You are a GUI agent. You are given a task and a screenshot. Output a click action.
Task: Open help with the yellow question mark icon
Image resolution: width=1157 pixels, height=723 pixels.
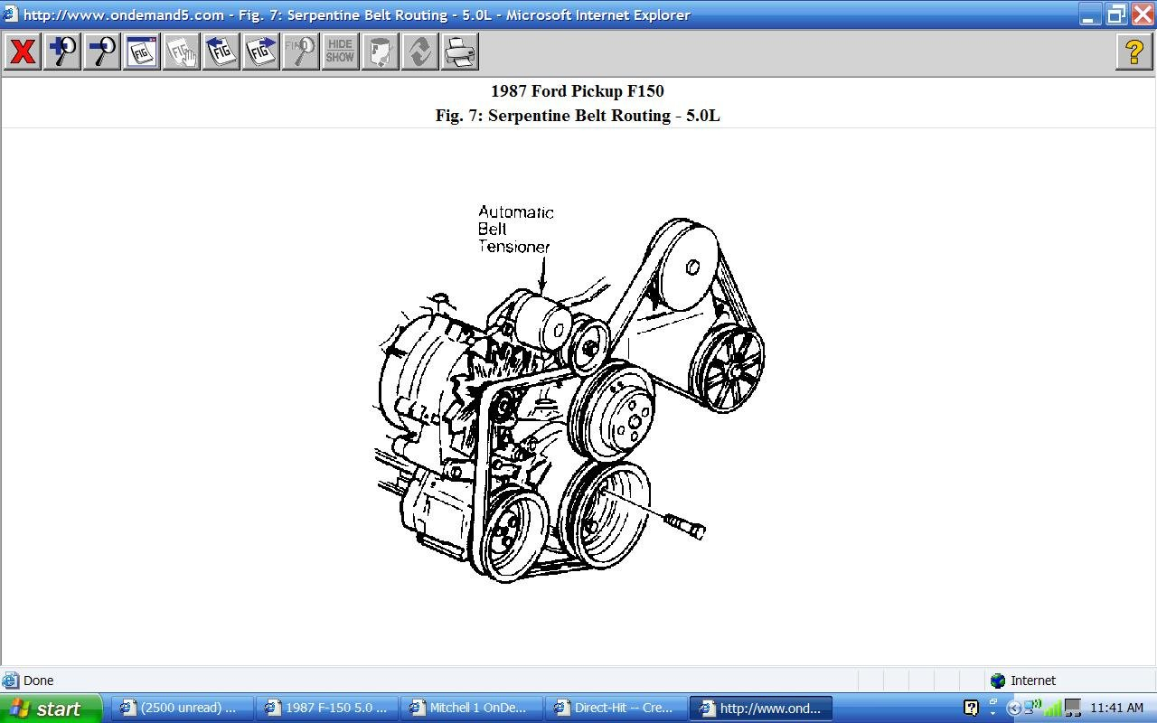1134,52
